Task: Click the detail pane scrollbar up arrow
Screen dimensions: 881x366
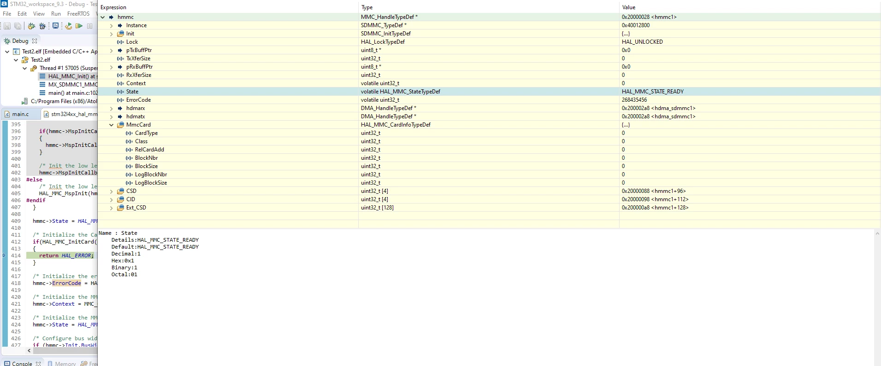Action: click(x=877, y=234)
